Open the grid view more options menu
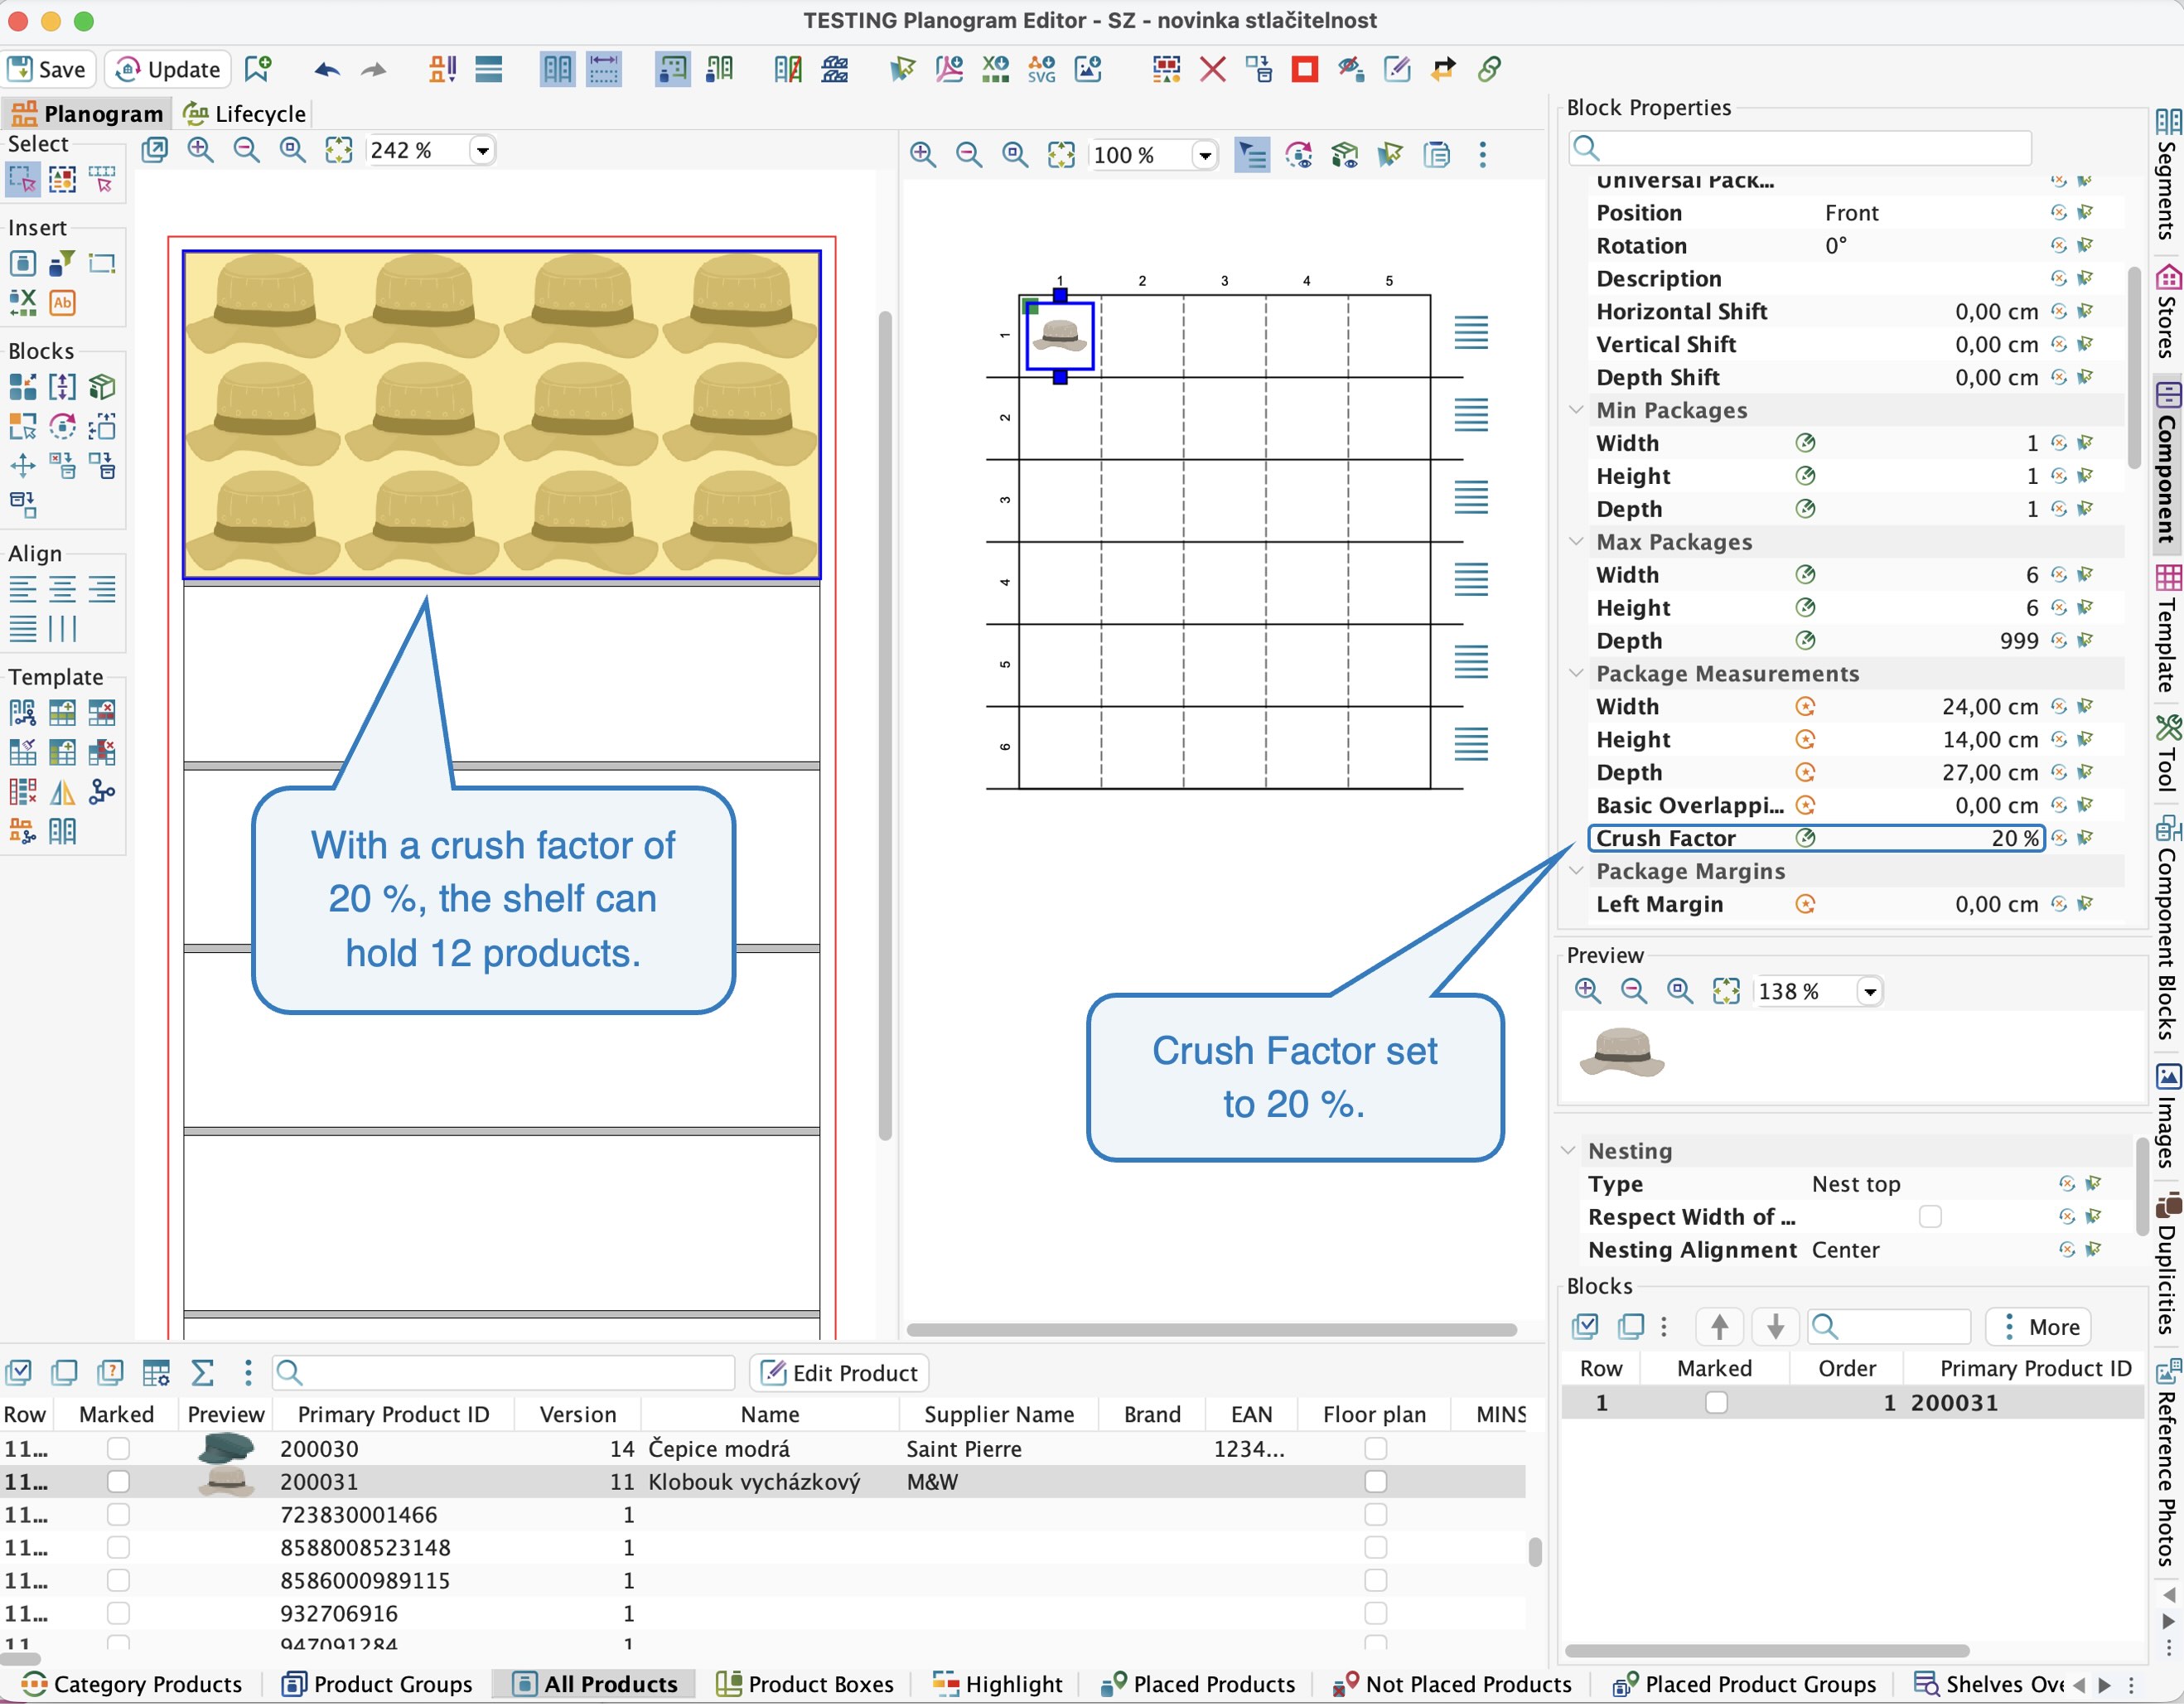 coord(1483,154)
